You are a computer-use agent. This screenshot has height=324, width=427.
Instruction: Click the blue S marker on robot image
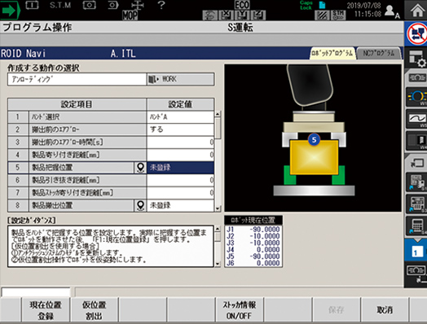314,140
